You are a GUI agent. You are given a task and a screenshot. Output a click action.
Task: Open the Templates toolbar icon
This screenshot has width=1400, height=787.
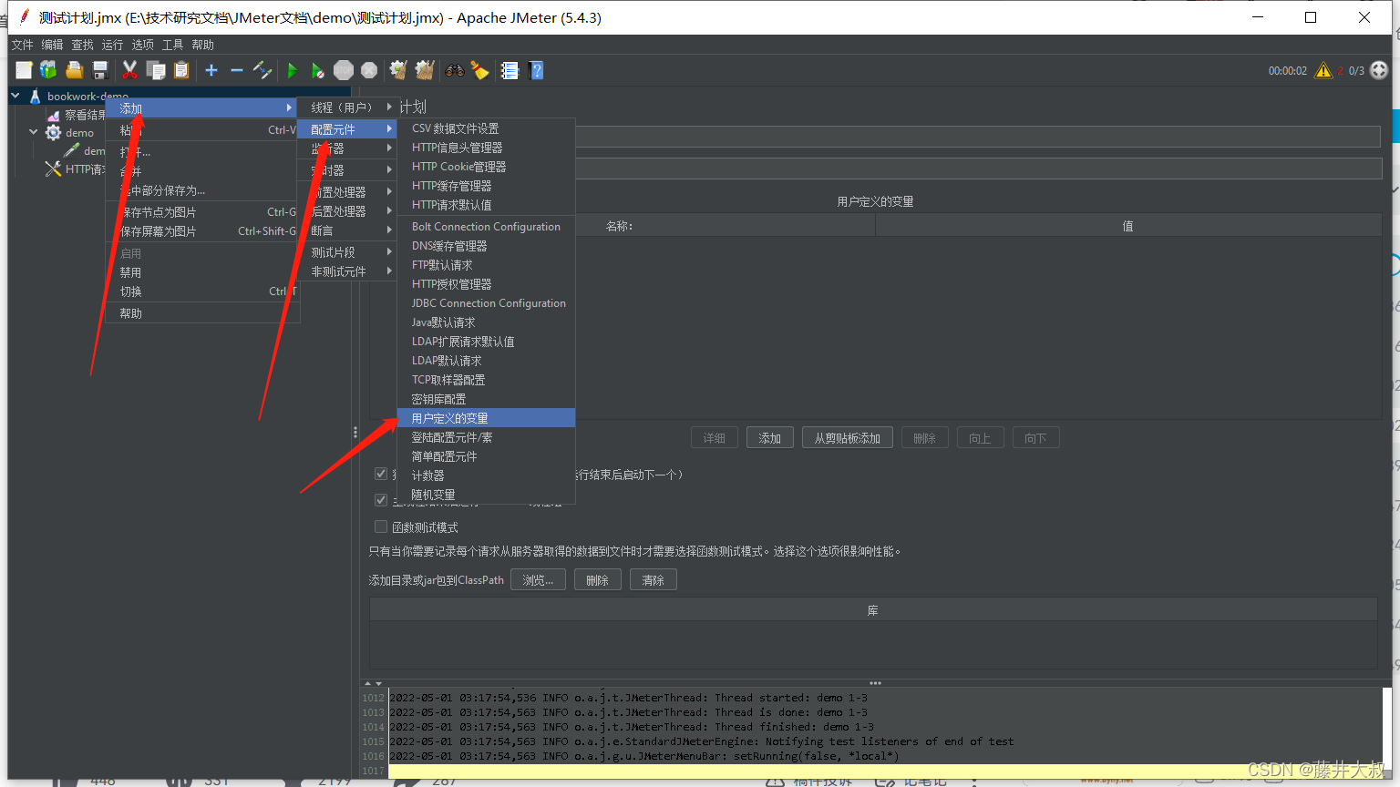(x=48, y=70)
